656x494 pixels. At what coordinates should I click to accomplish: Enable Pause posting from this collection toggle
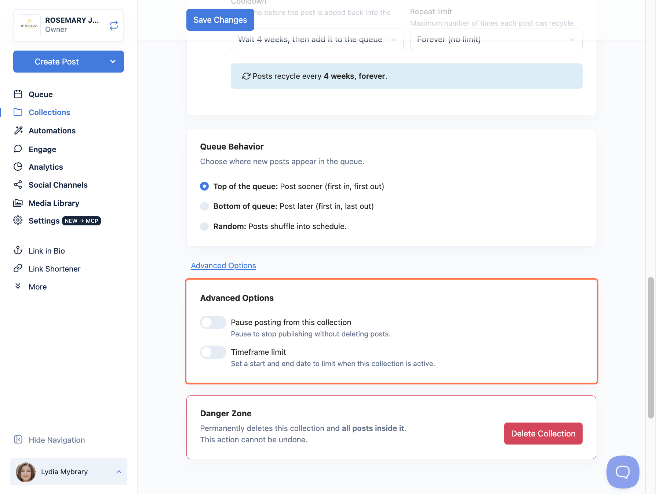pyautogui.click(x=213, y=322)
